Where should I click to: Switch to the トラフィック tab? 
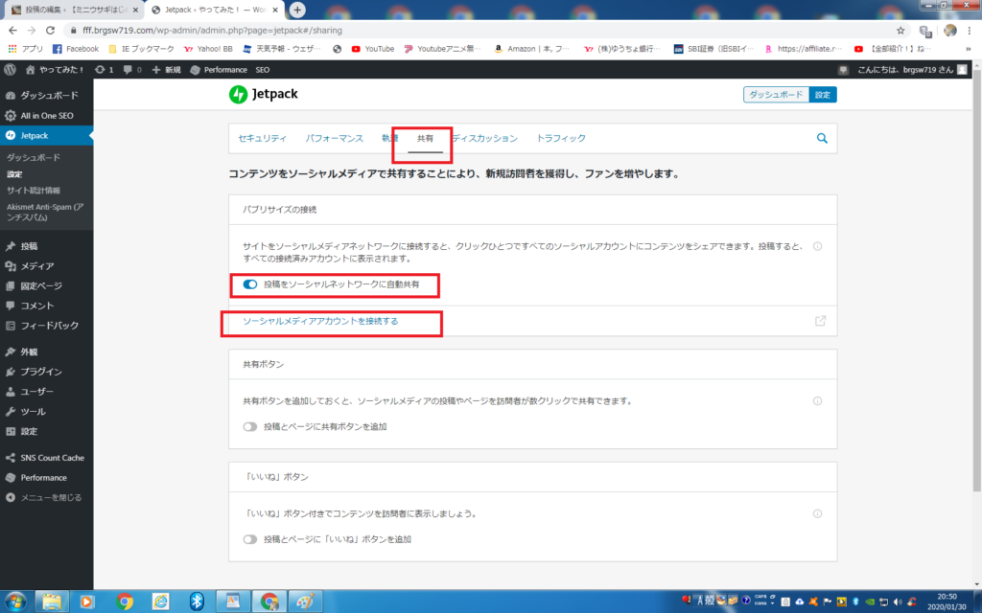tap(561, 138)
